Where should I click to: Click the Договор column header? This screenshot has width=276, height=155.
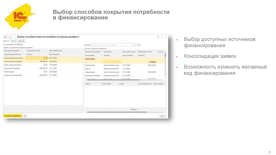(112, 55)
